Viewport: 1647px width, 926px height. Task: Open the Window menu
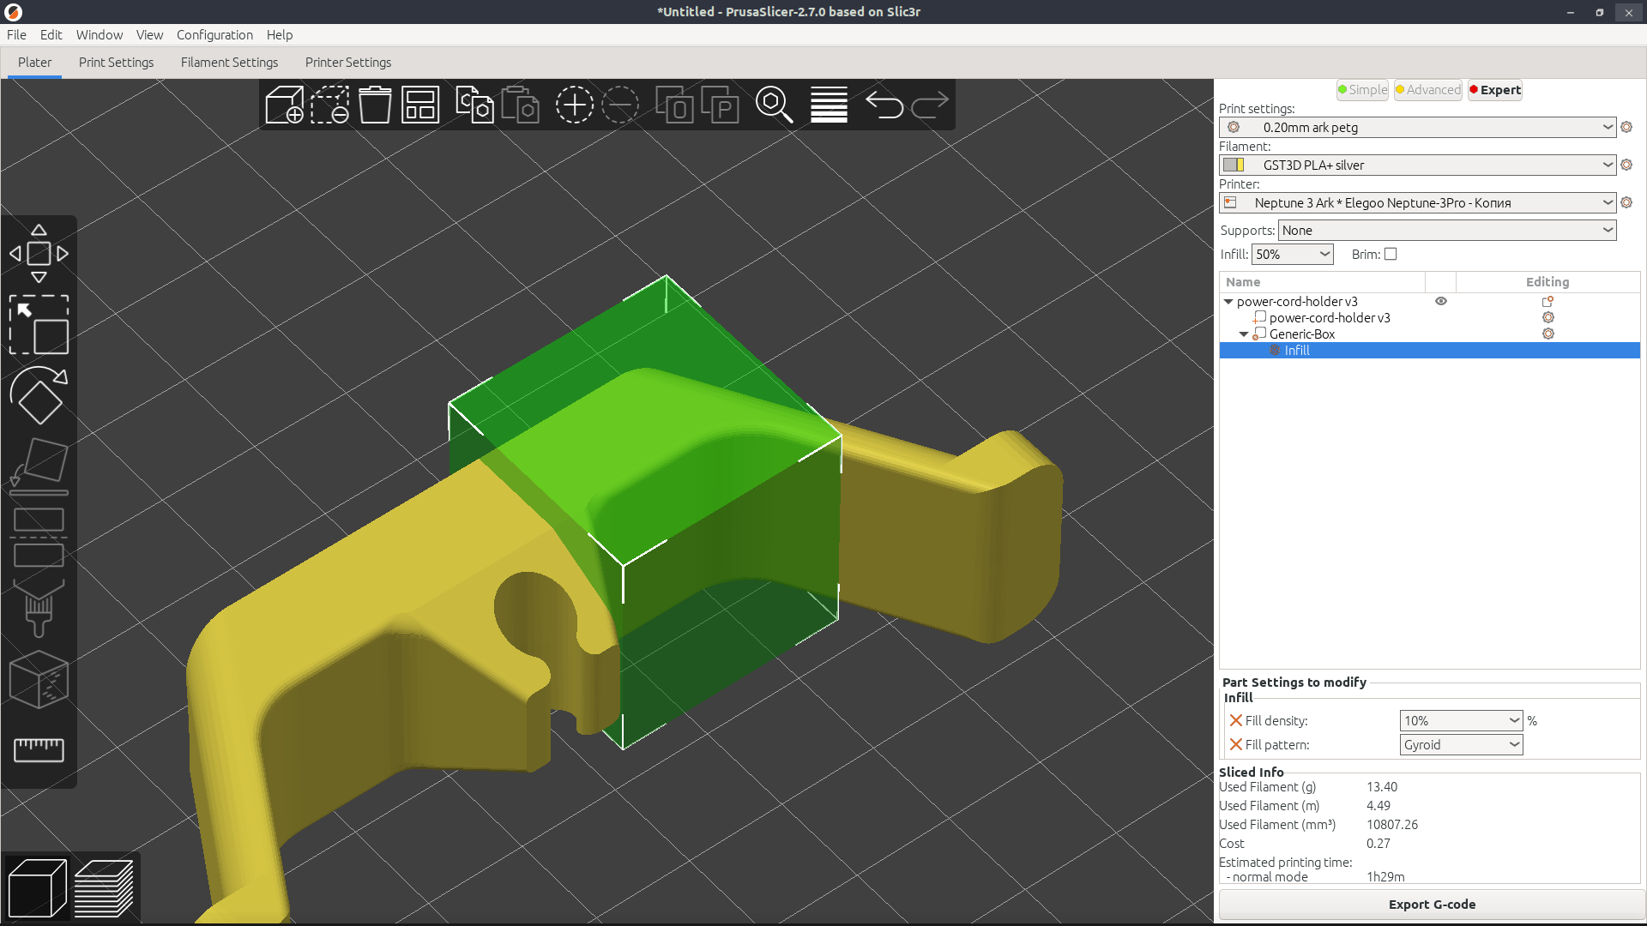(100, 35)
